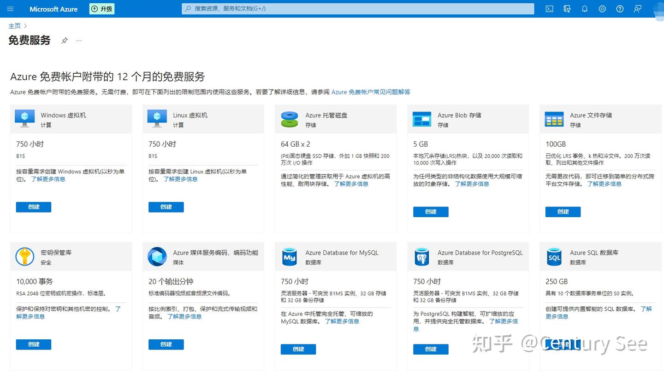Select the 密钥保管库 key icon
Image resolution: width=664 pixels, height=373 pixels.
(x=25, y=256)
